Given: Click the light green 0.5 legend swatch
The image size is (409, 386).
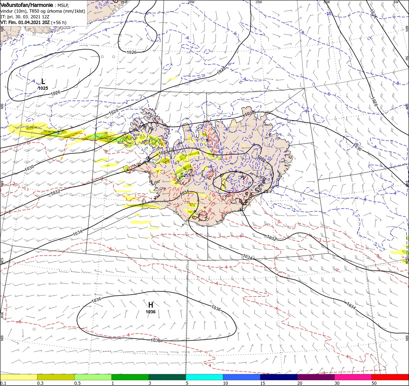Looking at the screenshot, I should [93, 377].
